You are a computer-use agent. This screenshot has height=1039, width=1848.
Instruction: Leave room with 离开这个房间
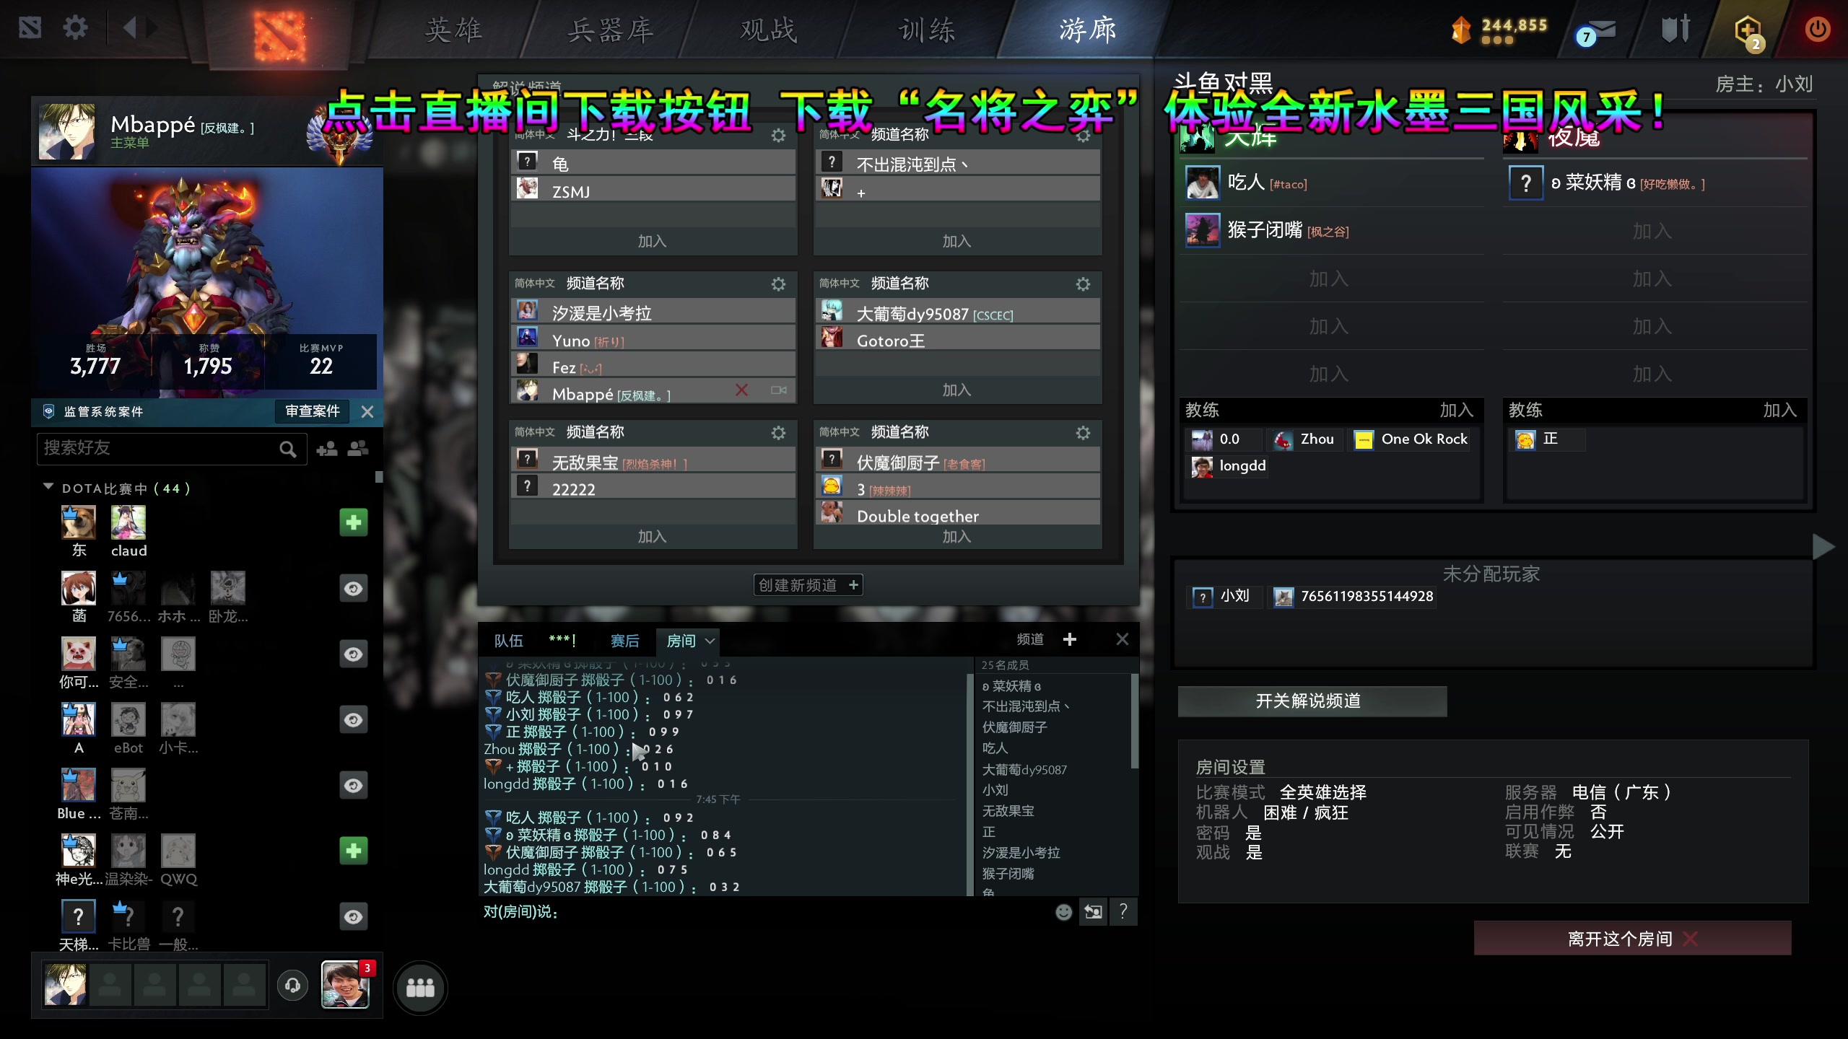[x=1632, y=939]
